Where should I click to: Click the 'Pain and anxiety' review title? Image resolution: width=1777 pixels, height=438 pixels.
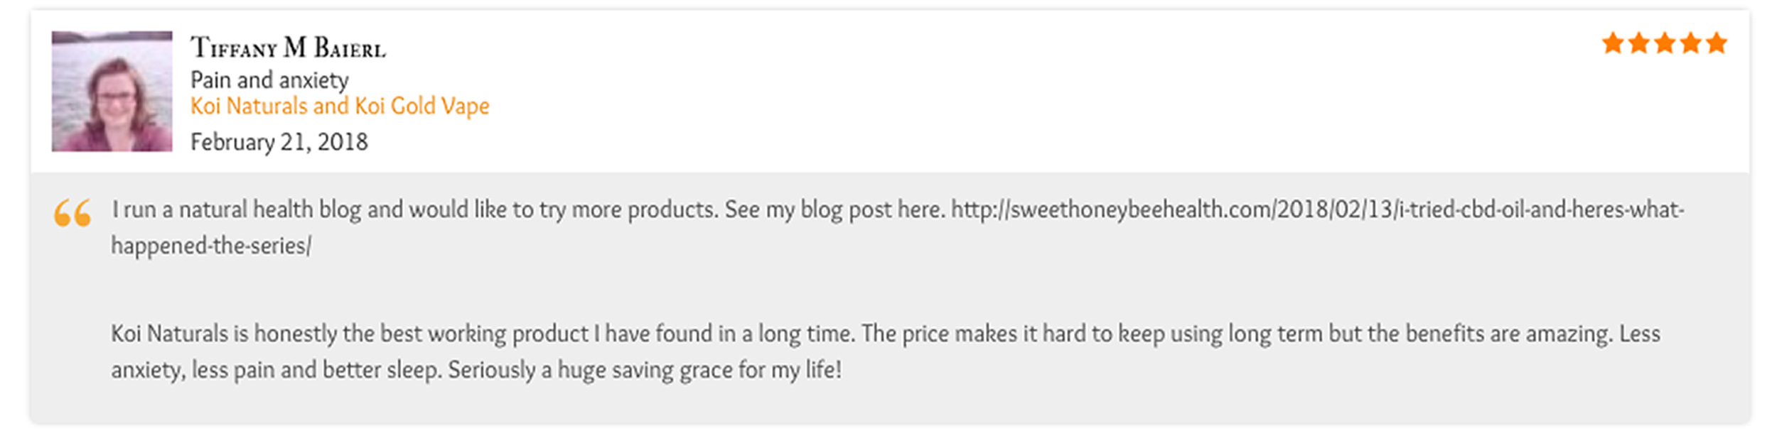point(269,80)
